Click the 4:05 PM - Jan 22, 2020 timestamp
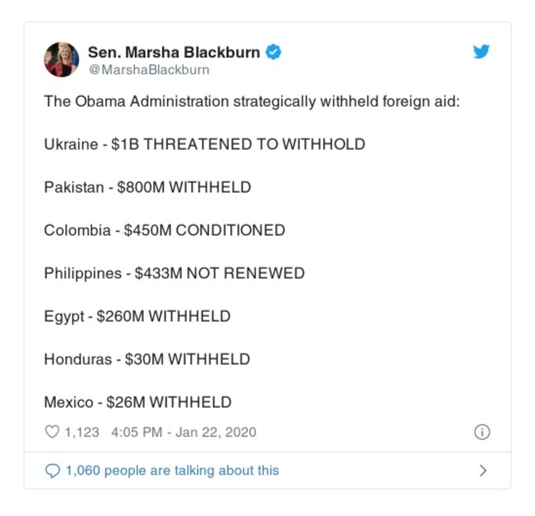The height and width of the screenshot is (516, 535). [181, 432]
